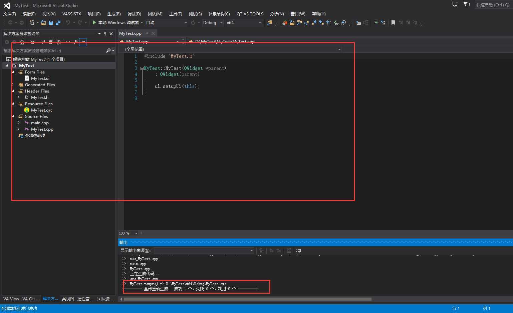Click the Output panel horizontal scrollbar
The height and width of the screenshot is (313, 513).
click(248, 299)
